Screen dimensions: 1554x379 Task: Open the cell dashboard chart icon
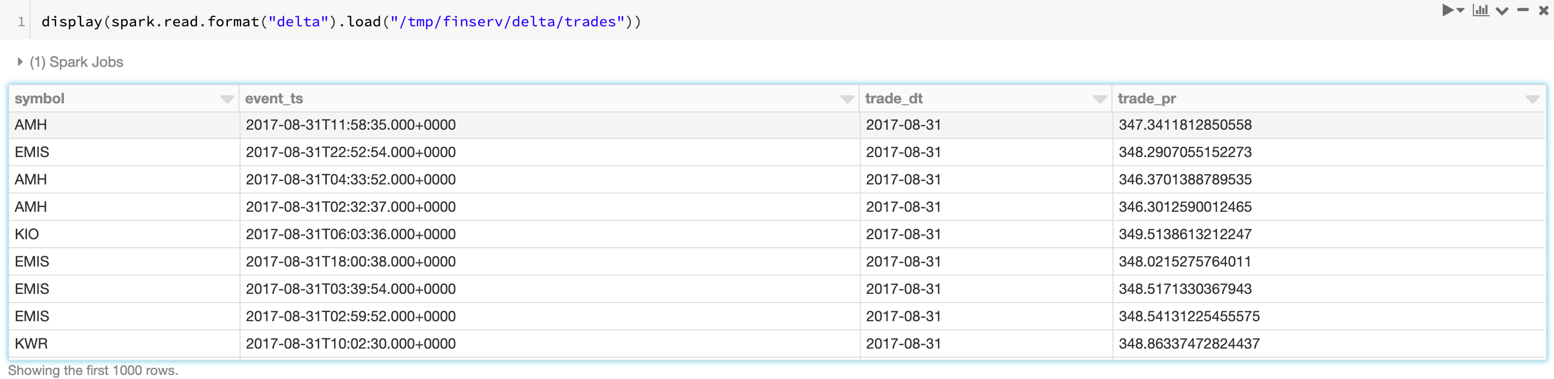tap(1480, 10)
